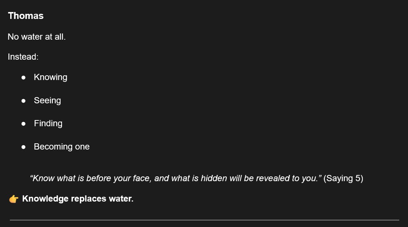408x227 pixels.
Task: Select the 'Becoming one' list item
Action: point(62,147)
